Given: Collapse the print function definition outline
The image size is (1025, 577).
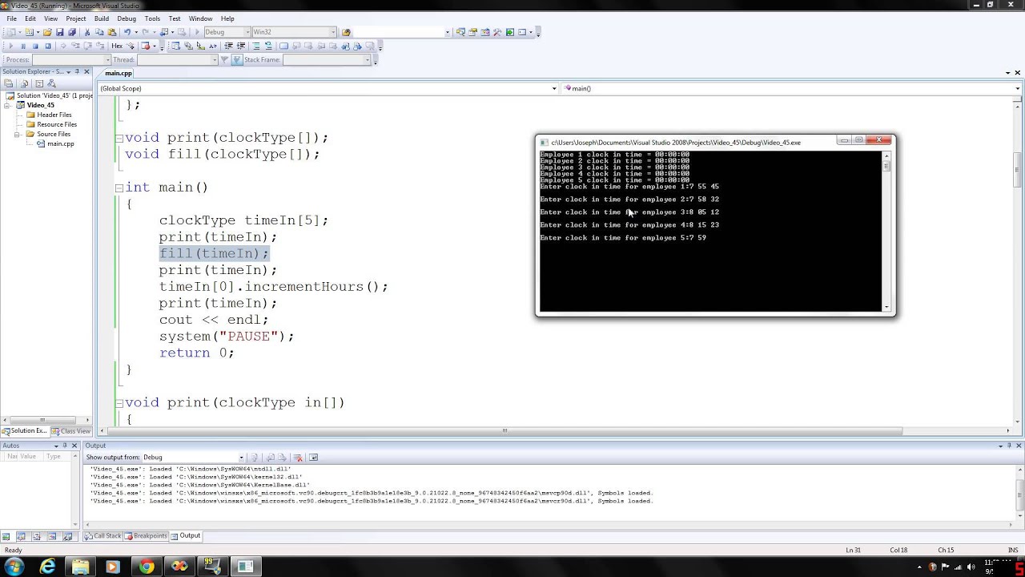Looking at the screenshot, I should point(119,403).
